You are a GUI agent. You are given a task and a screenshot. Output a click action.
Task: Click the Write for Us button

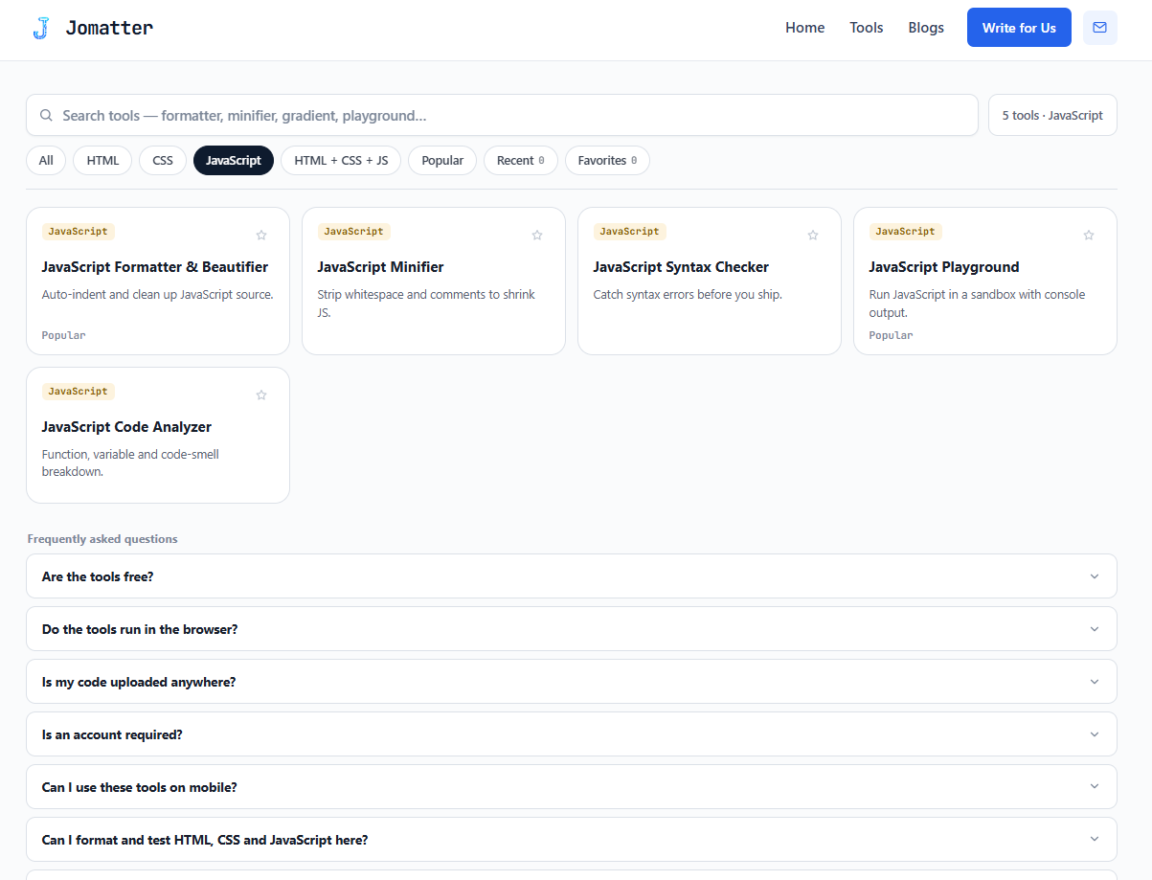pos(1019,28)
